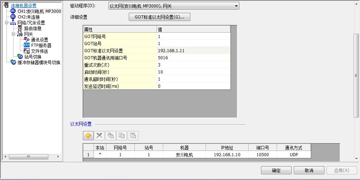Viewport: 360px width, 180px height.
Task: Click the add Ethernet entry plus icon
Action: coord(88,136)
